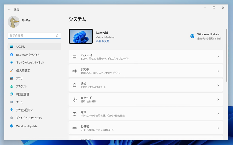The image size is (233, 145).
Task: Click the 設定の検索 search field
Action: [34, 35]
